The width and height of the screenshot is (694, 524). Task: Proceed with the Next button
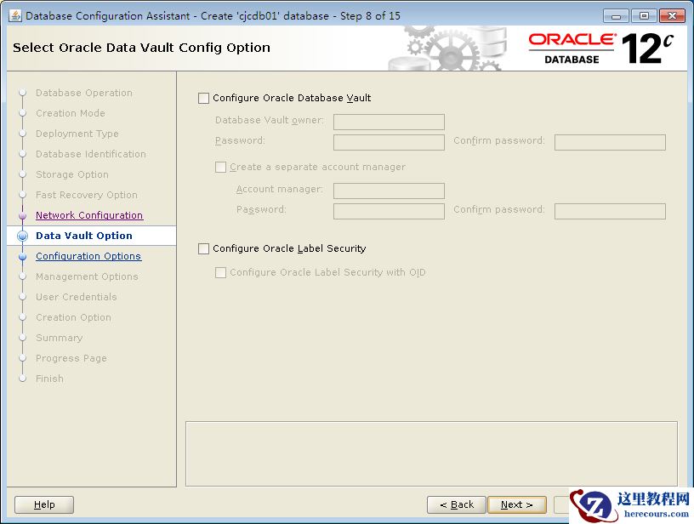[517, 504]
